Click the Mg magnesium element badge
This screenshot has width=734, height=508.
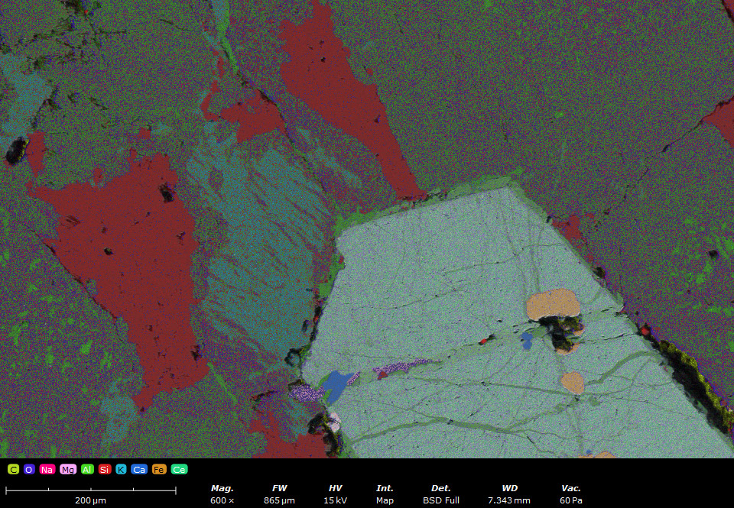[x=68, y=469]
